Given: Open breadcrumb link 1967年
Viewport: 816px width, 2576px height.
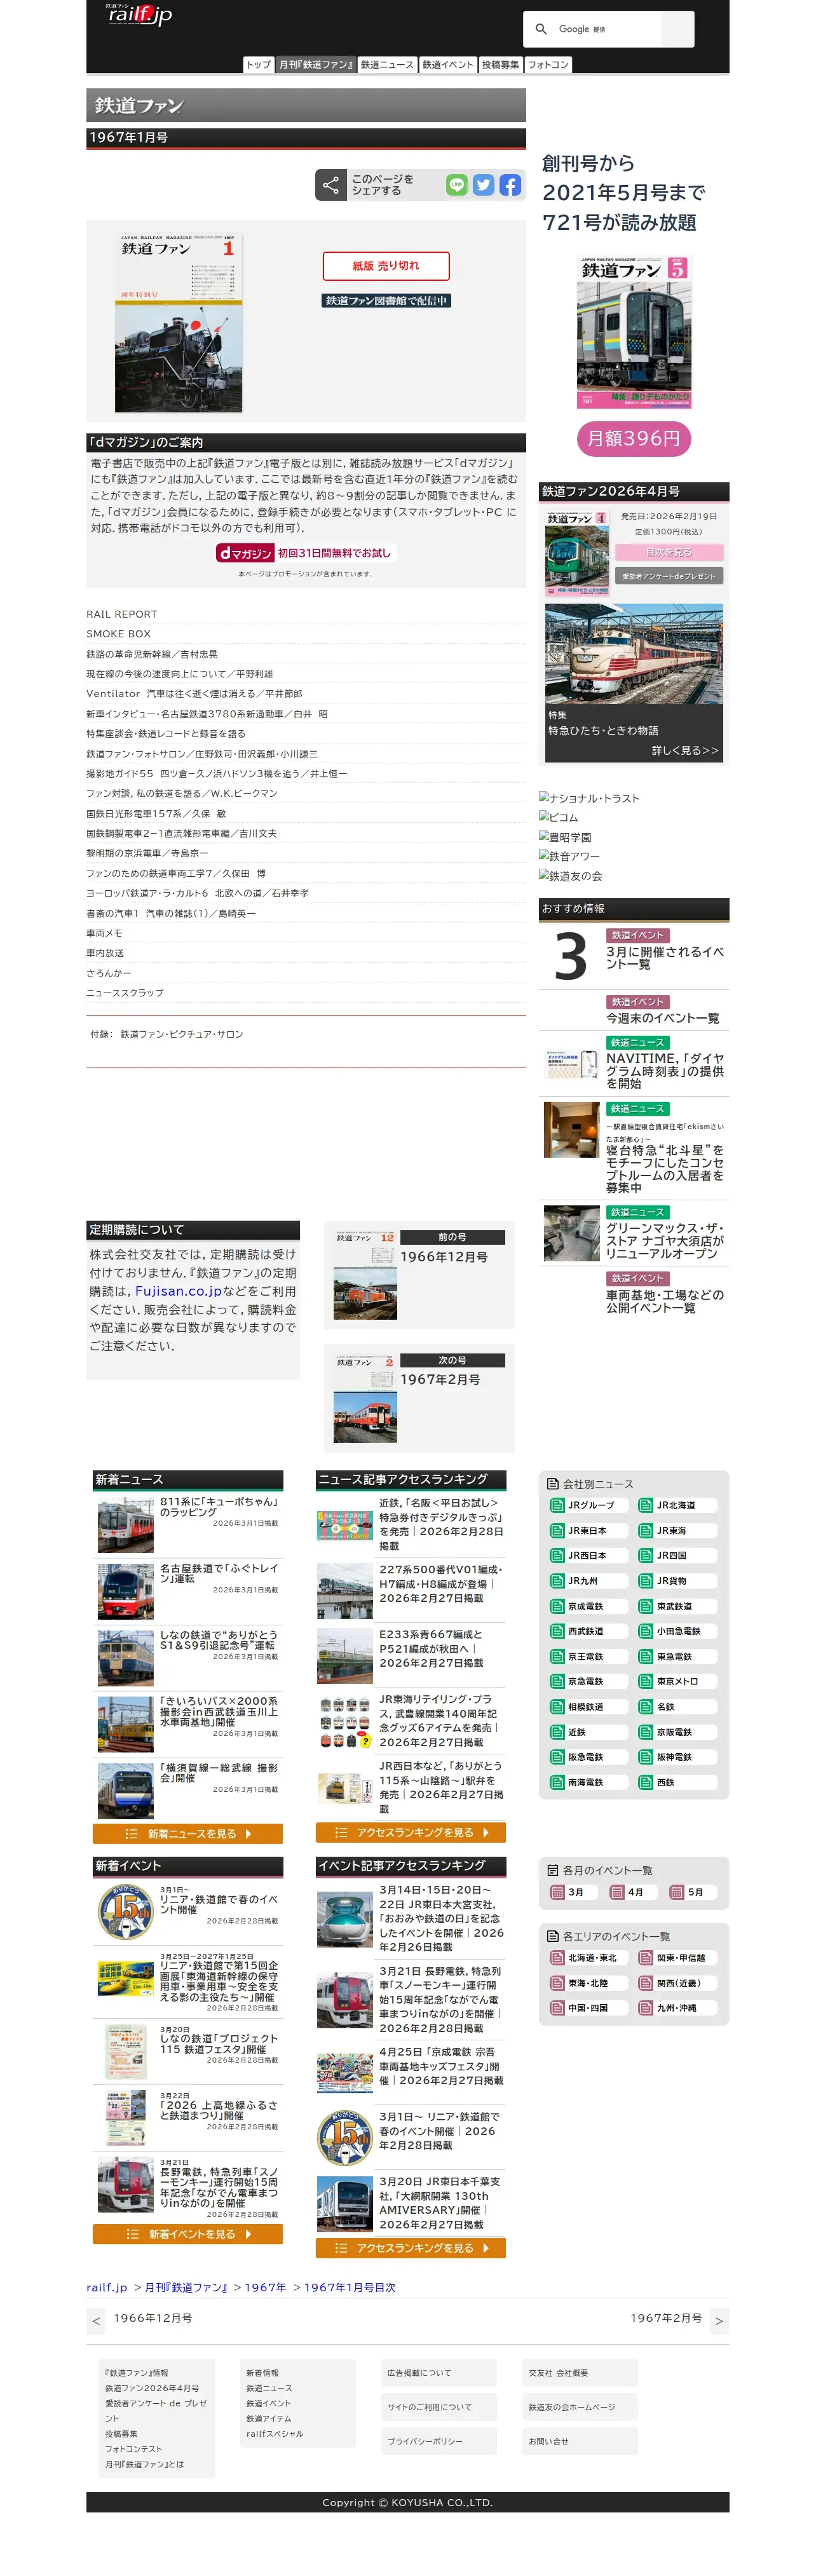Looking at the screenshot, I should point(266,2288).
